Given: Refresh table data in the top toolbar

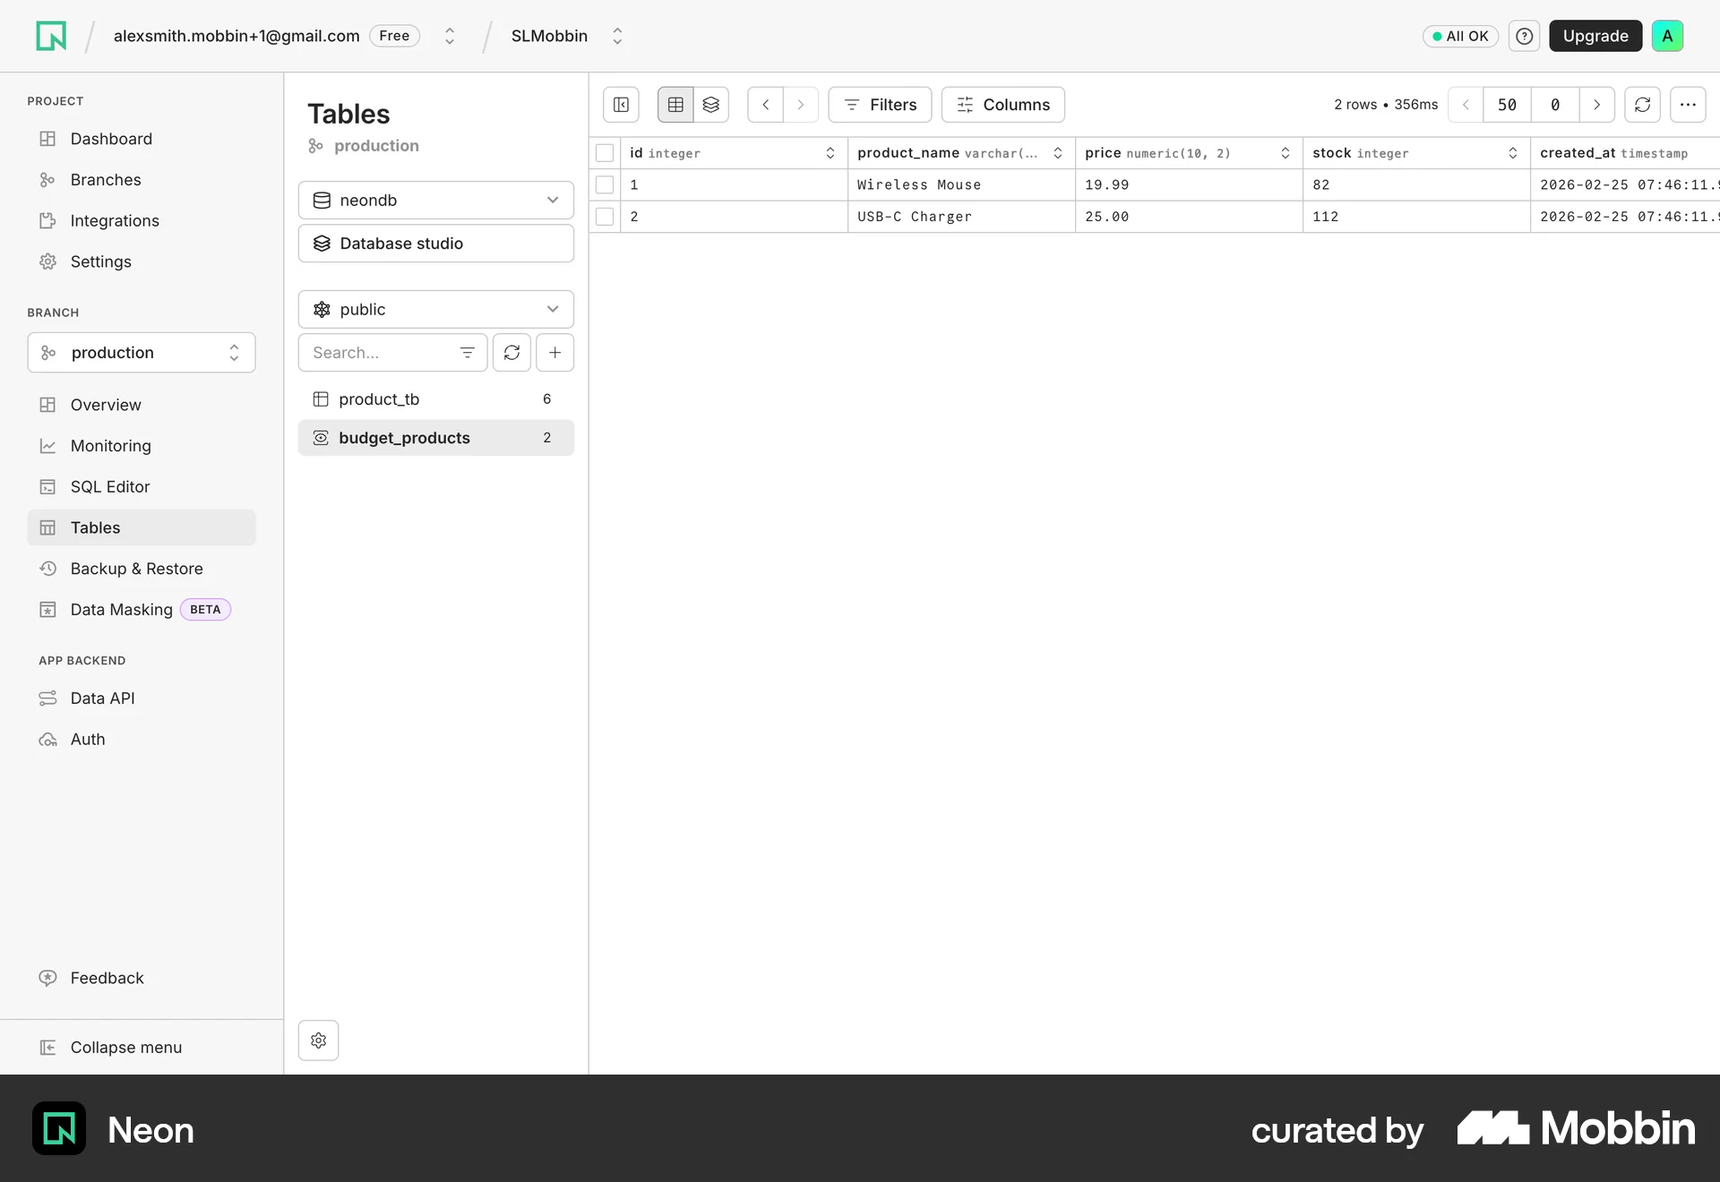Looking at the screenshot, I should pyautogui.click(x=1642, y=105).
